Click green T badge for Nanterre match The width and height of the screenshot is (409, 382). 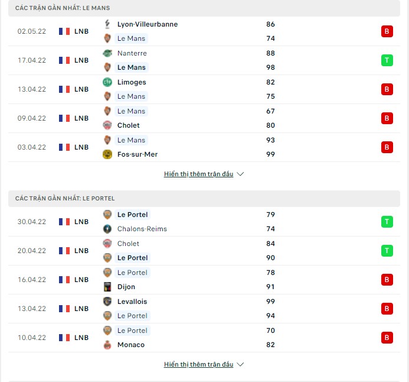387,60
